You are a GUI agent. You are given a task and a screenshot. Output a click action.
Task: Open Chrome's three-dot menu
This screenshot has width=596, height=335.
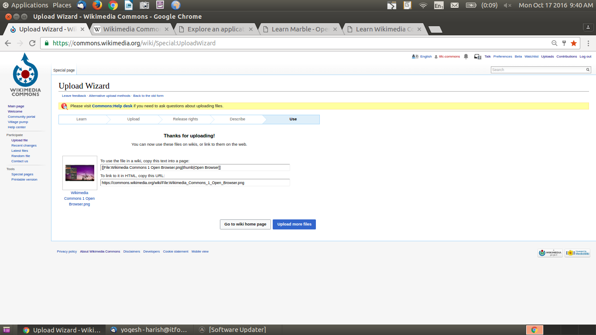tap(589, 43)
